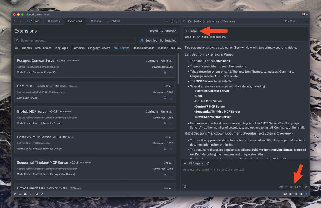The height and width of the screenshot is (208, 321).
Task: Select the Languages category
Action: (61, 48)
